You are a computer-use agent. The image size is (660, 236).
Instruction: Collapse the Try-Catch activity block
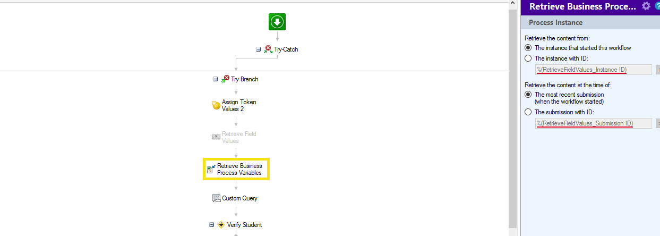click(x=258, y=49)
